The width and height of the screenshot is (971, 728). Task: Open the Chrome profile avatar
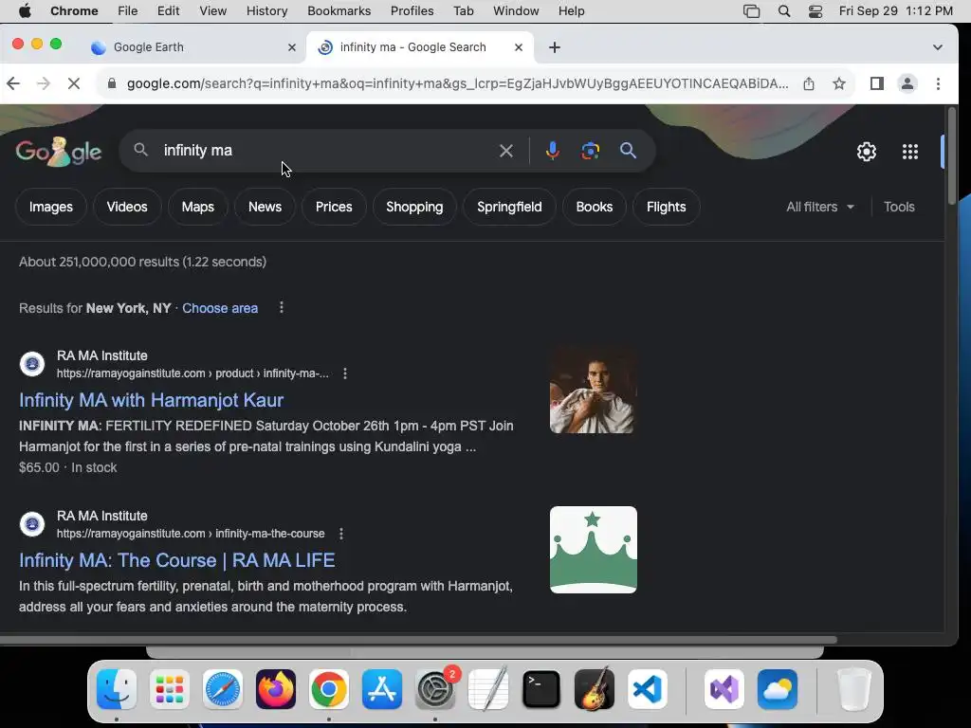point(907,83)
